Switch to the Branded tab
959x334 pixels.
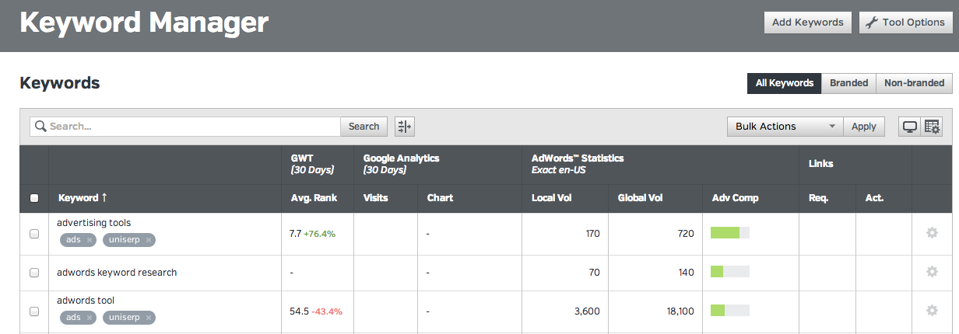(848, 83)
